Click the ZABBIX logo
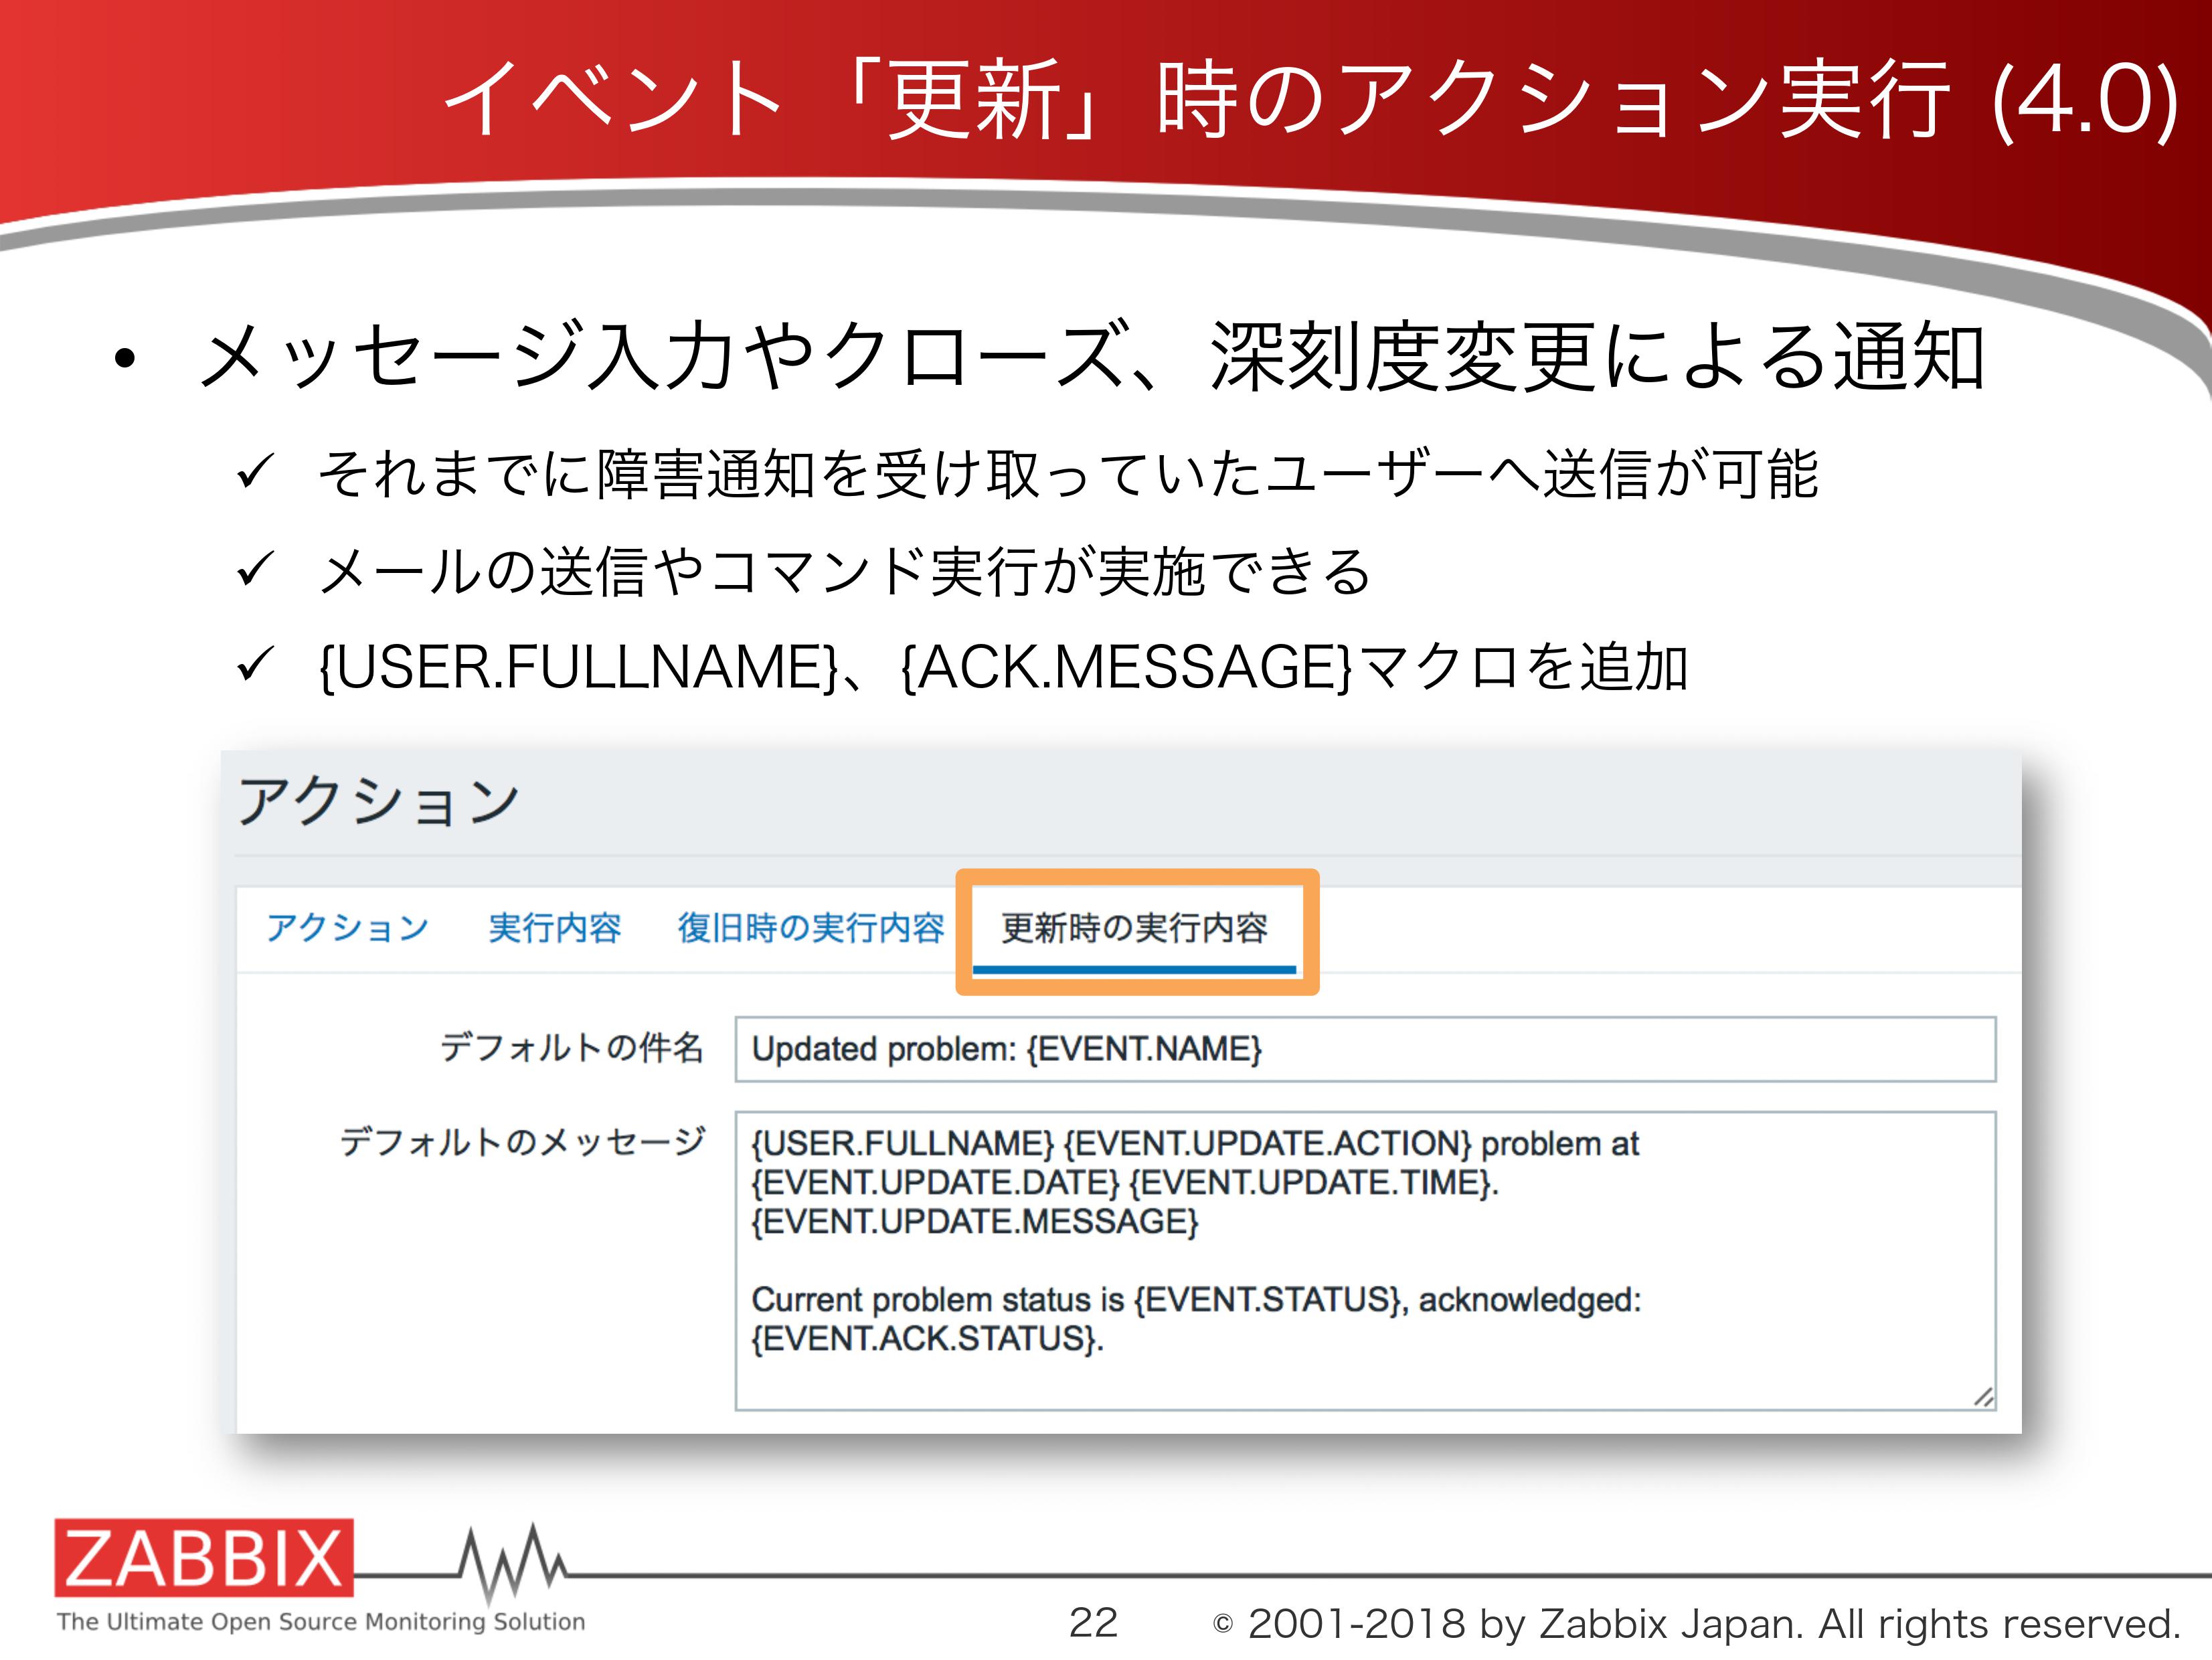This screenshot has width=2212, height=1660. click(204, 1557)
